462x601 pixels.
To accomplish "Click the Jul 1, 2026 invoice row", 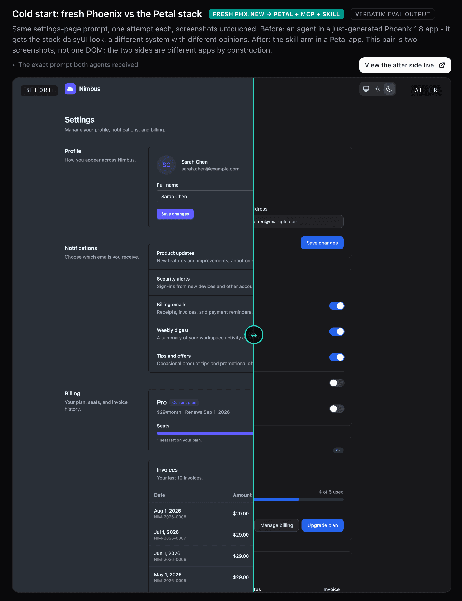I will [x=201, y=535].
